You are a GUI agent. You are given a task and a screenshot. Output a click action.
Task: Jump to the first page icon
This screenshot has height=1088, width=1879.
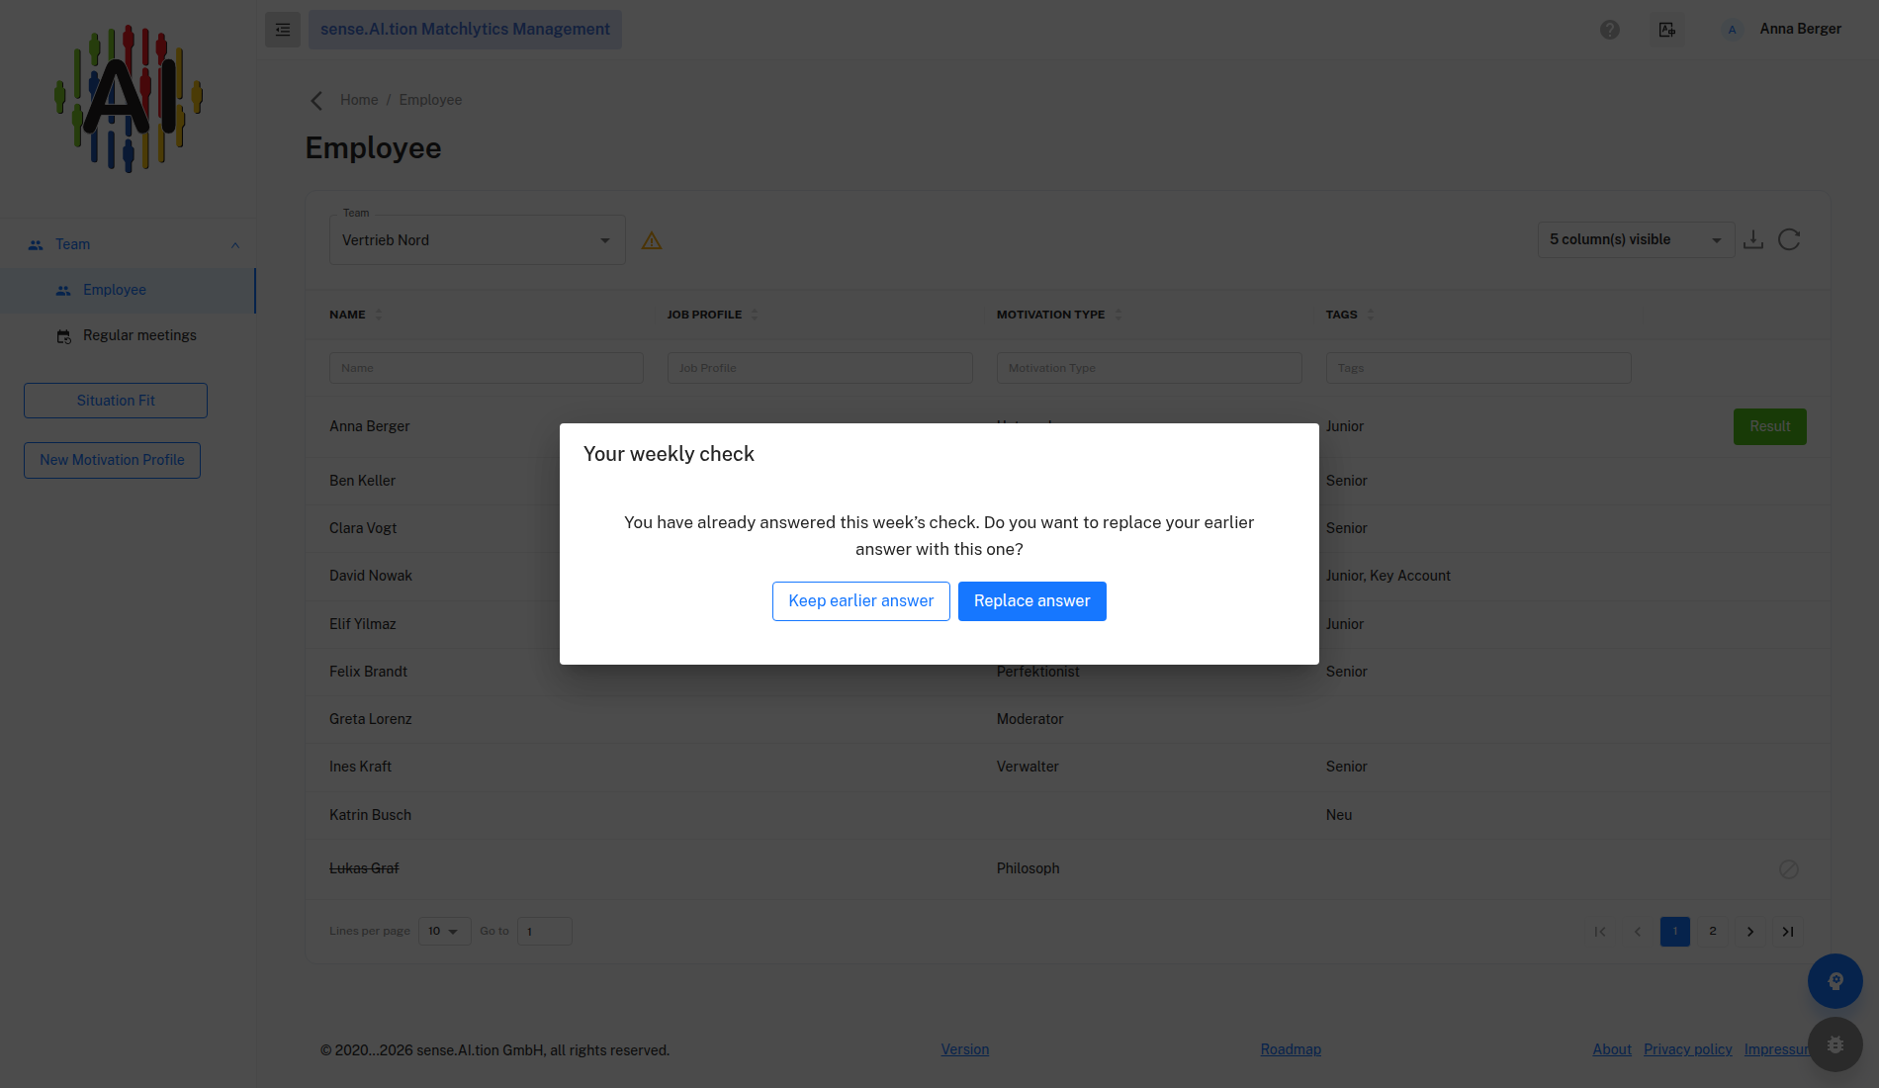pos(1600,932)
